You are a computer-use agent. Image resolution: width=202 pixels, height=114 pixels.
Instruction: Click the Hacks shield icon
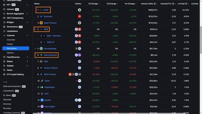tap(4, 70)
